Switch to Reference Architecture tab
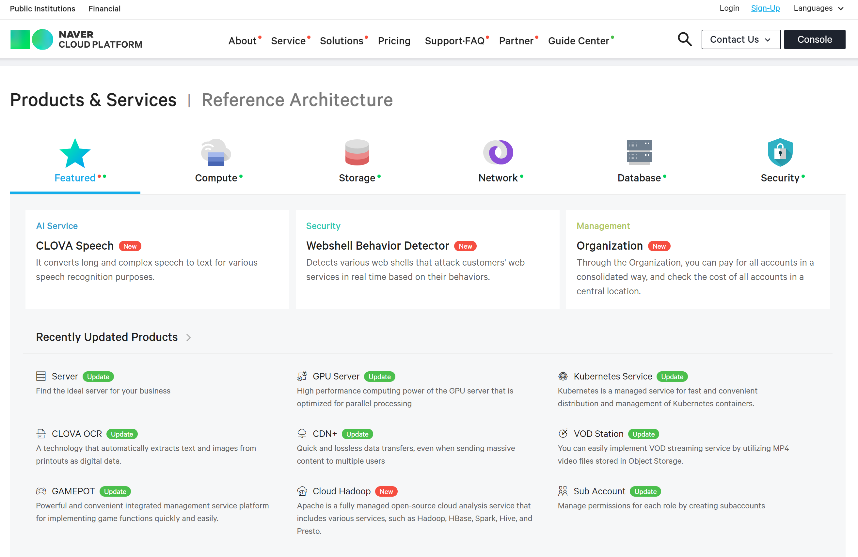 pos(297,100)
